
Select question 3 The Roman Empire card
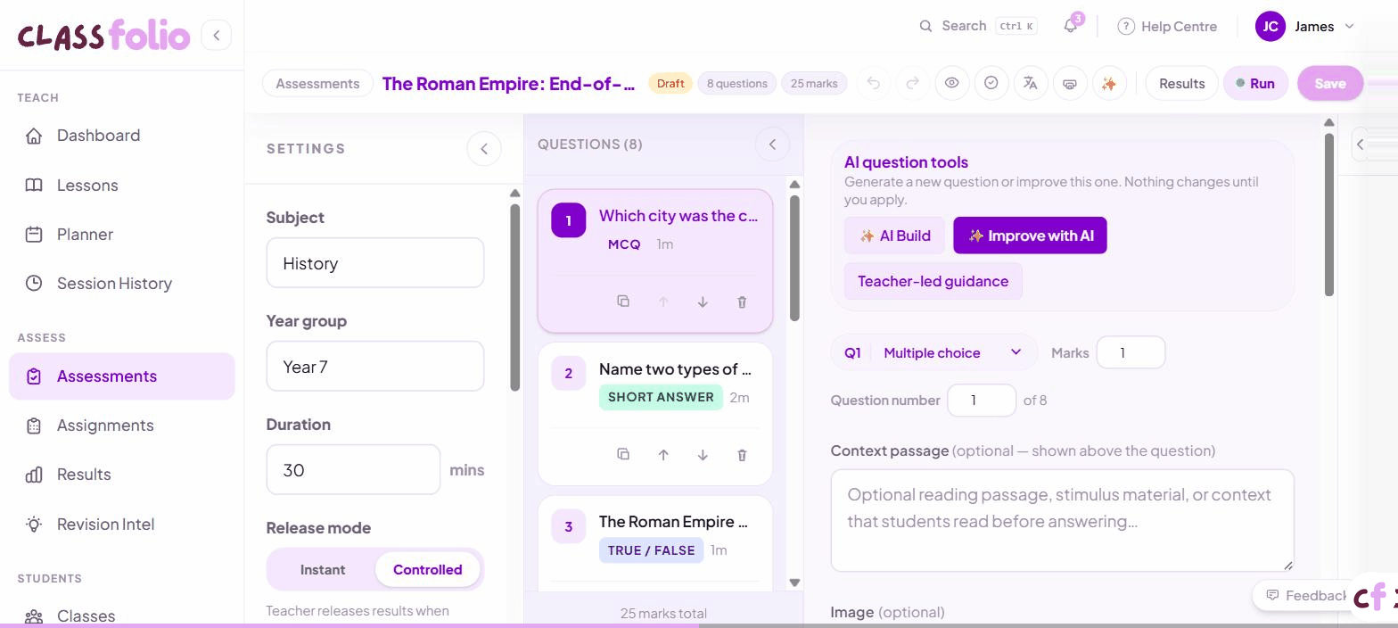[x=655, y=543]
